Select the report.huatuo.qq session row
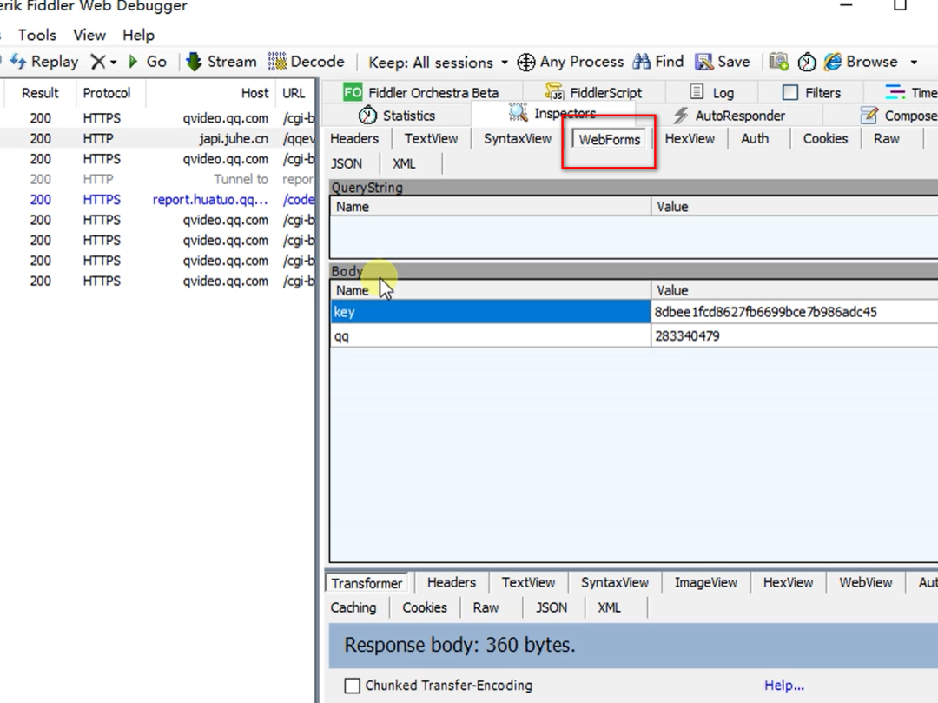The width and height of the screenshot is (938, 703). tap(157, 200)
